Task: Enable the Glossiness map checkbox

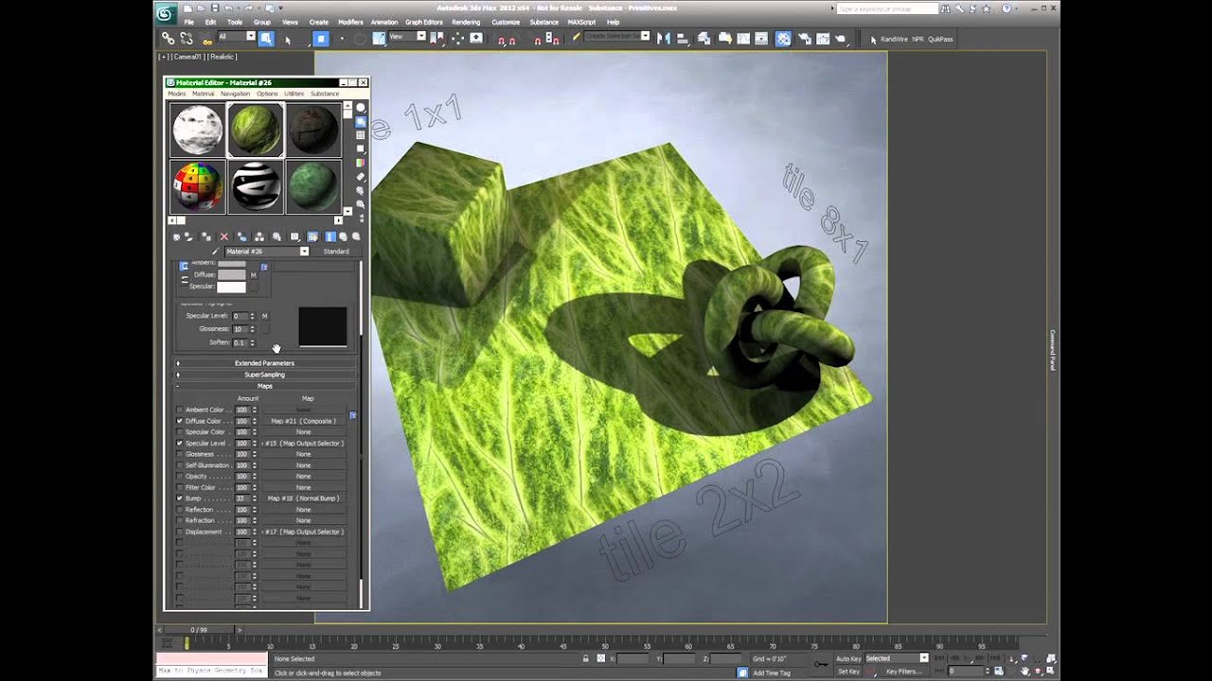Action: 180,454
